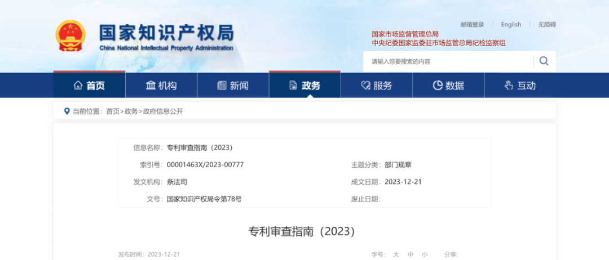The image size is (609, 260).
Task: Click the building icon beside 机构
Action: pyautogui.click(x=151, y=86)
